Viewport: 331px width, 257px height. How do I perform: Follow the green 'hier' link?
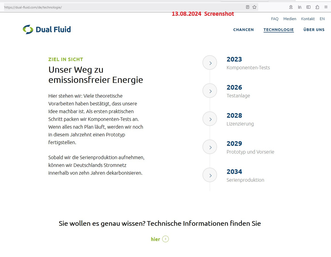[155, 239]
